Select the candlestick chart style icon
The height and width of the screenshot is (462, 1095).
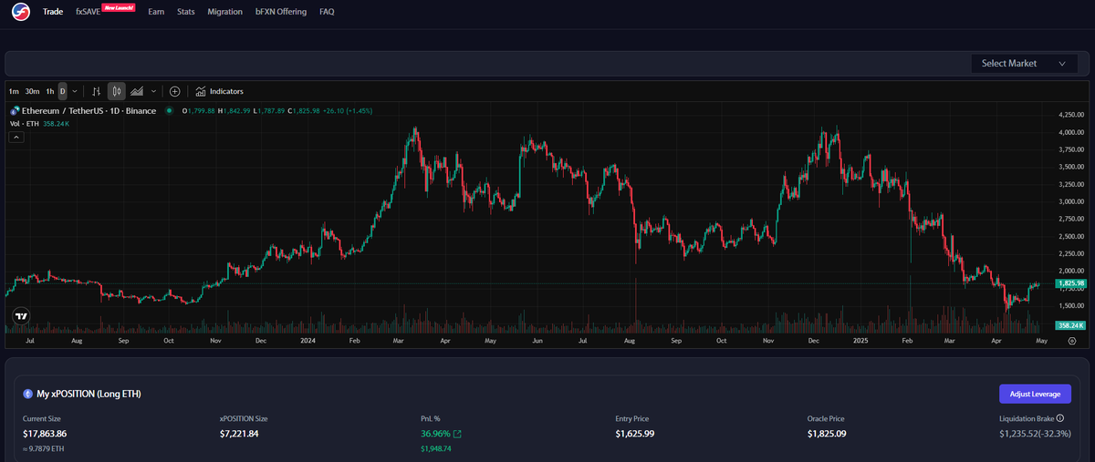(x=116, y=91)
